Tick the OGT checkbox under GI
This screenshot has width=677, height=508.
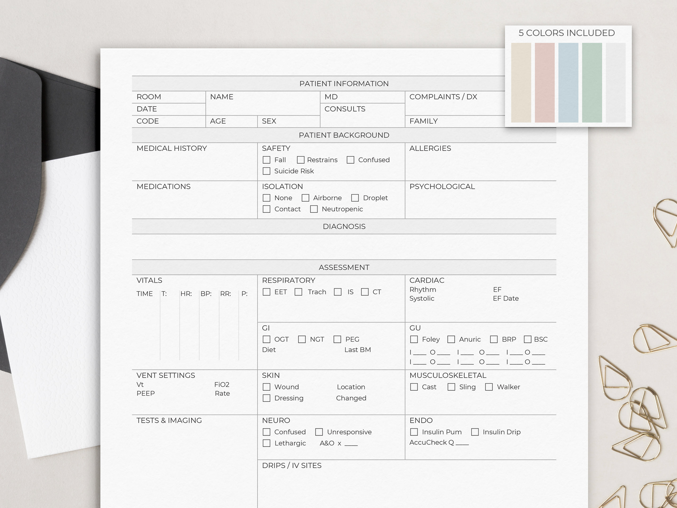(267, 339)
